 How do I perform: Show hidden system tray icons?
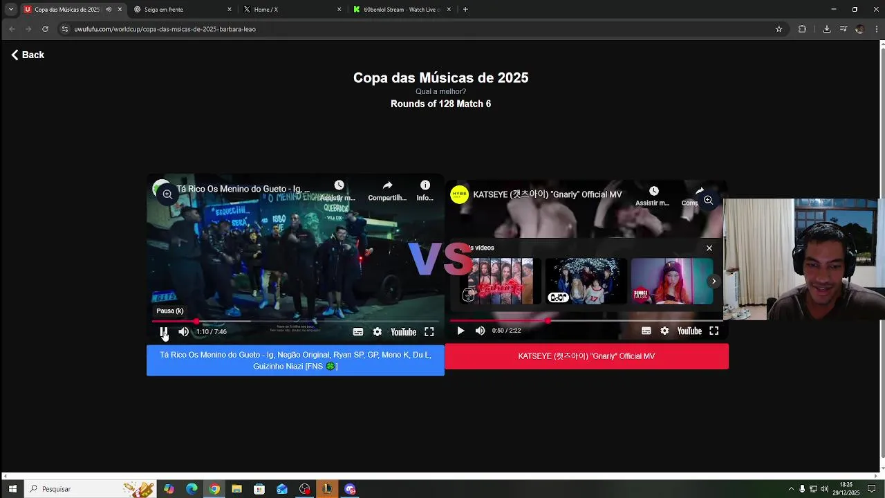coord(791,489)
